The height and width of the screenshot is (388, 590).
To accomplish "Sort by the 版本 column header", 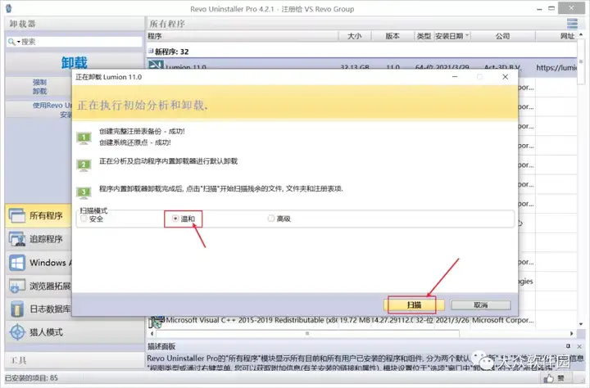I will tap(392, 36).
